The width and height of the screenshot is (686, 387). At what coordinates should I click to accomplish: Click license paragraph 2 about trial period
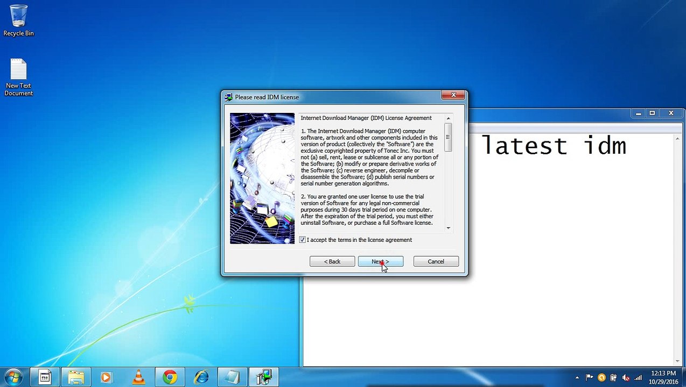tap(368, 210)
